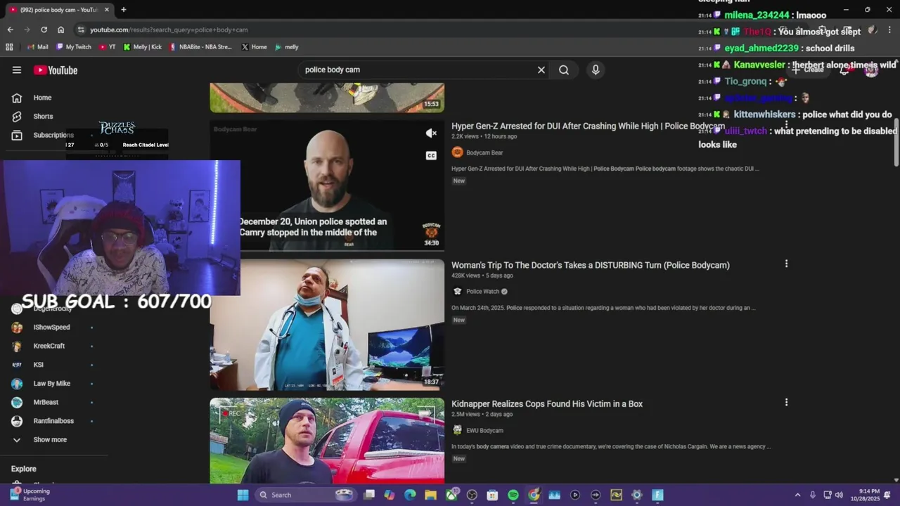Open the IShowSpeed subscription channel
Image resolution: width=900 pixels, height=506 pixels.
pyautogui.click(x=51, y=327)
